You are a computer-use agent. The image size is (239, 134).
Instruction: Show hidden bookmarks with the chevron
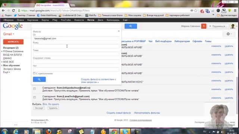click(x=213, y=15)
